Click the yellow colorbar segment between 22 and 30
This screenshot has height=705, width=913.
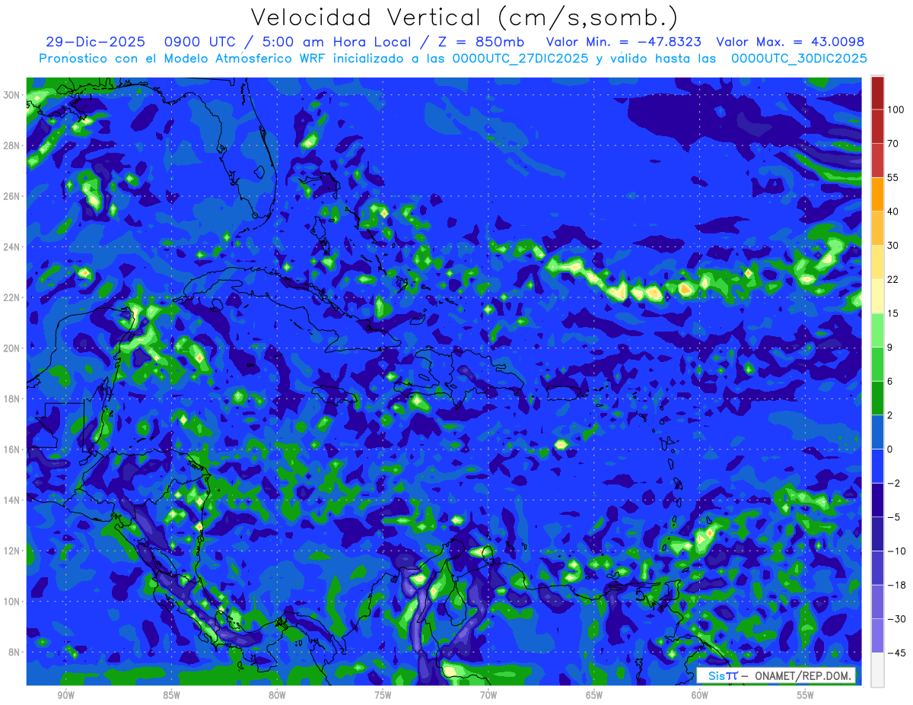pos(877,262)
